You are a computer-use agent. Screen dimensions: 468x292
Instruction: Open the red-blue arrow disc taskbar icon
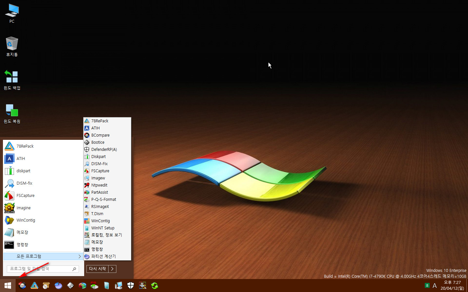[x=22, y=286]
